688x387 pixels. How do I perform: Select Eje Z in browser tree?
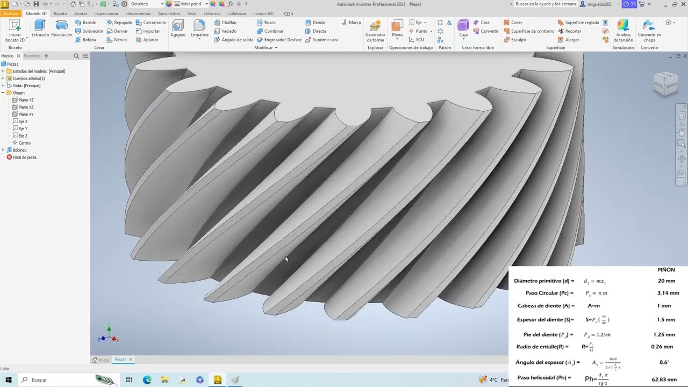click(x=20, y=135)
